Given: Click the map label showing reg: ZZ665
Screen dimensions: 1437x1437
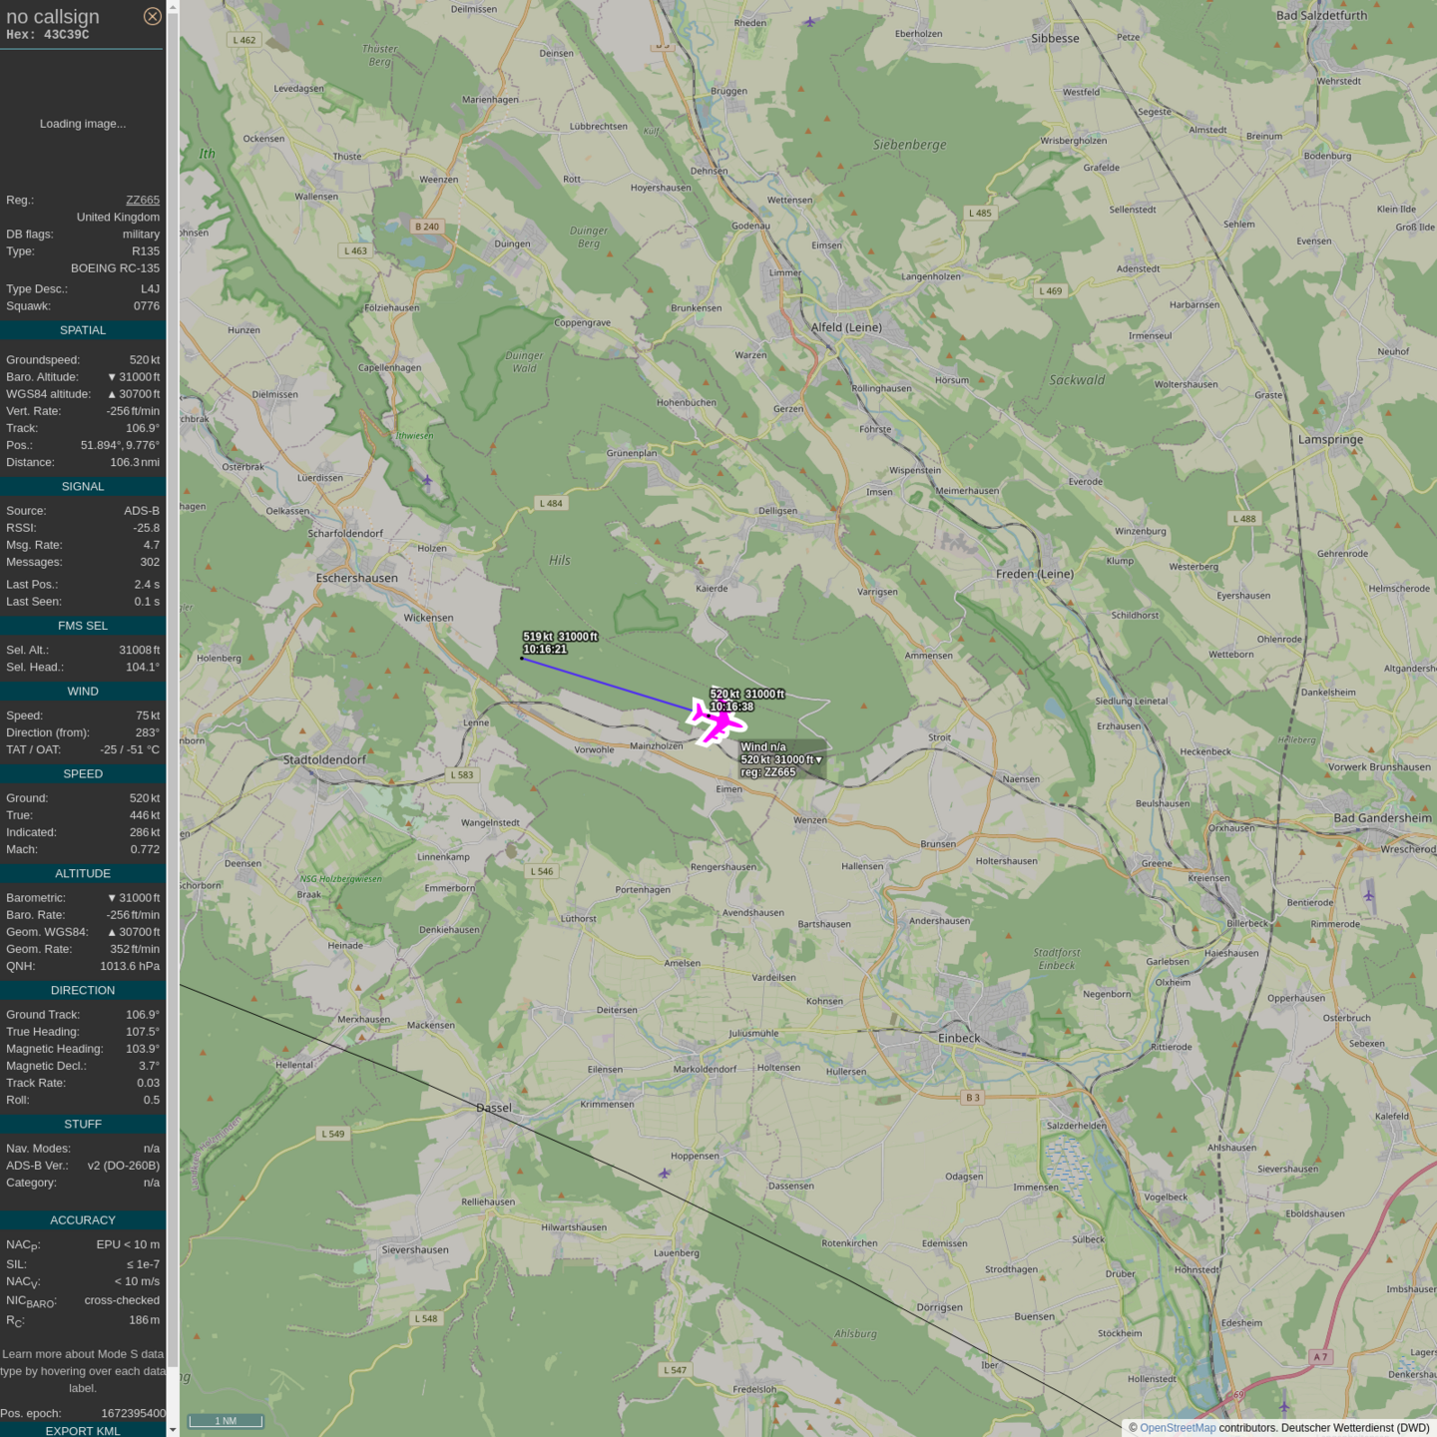Looking at the screenshot, I should 768,771.
